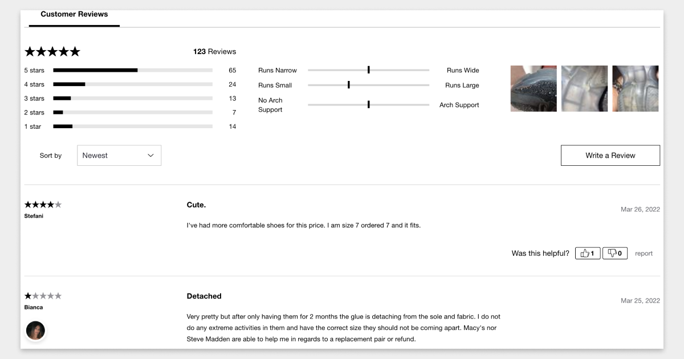
Task: Click the '2 stars' label
Action: pos(34,113)
